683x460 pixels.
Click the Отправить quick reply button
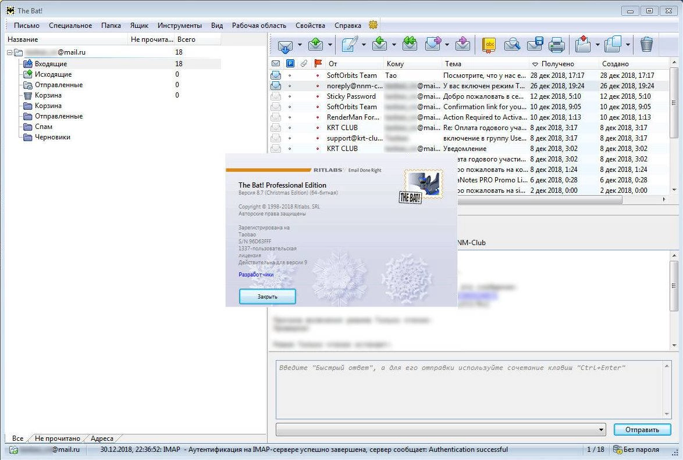tap(642, 430)
